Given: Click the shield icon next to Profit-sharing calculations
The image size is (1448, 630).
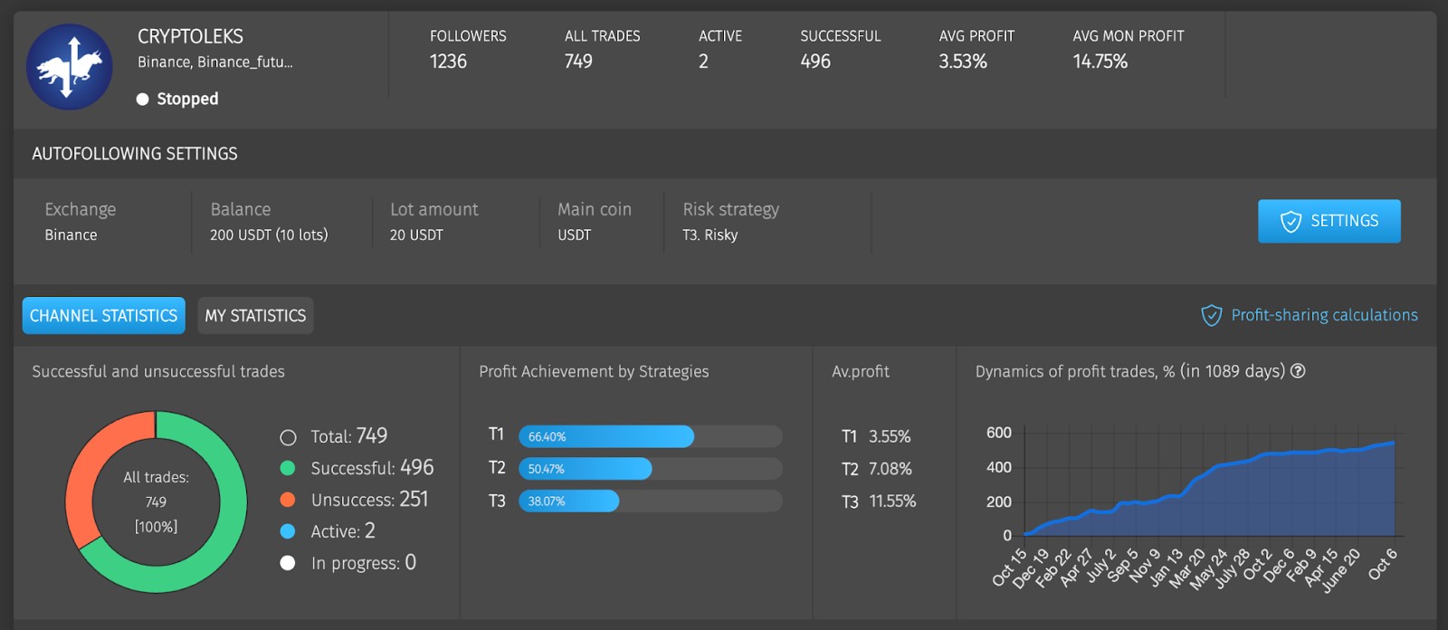Looking at the screenshot, I should tap(1211, 315).
